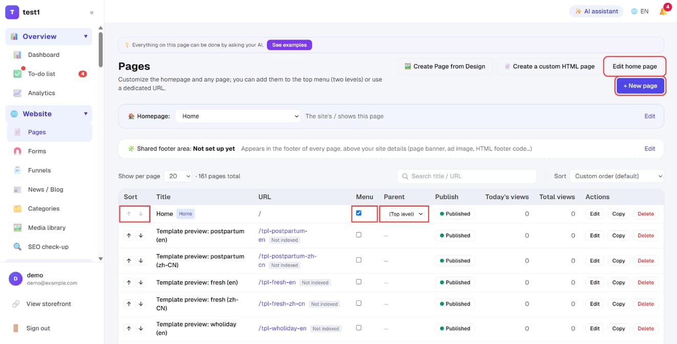Click the Categories folder icon
This screenshot has width=677, height=344.
coord(17,208)
